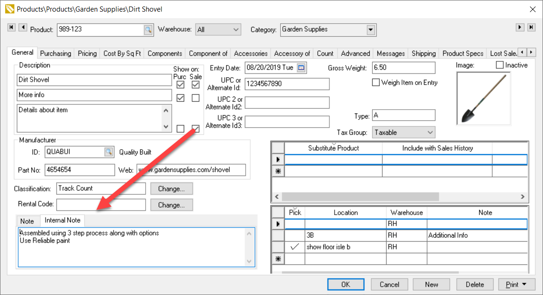Open manufacturer ID lookup icon

pos(108,152)
